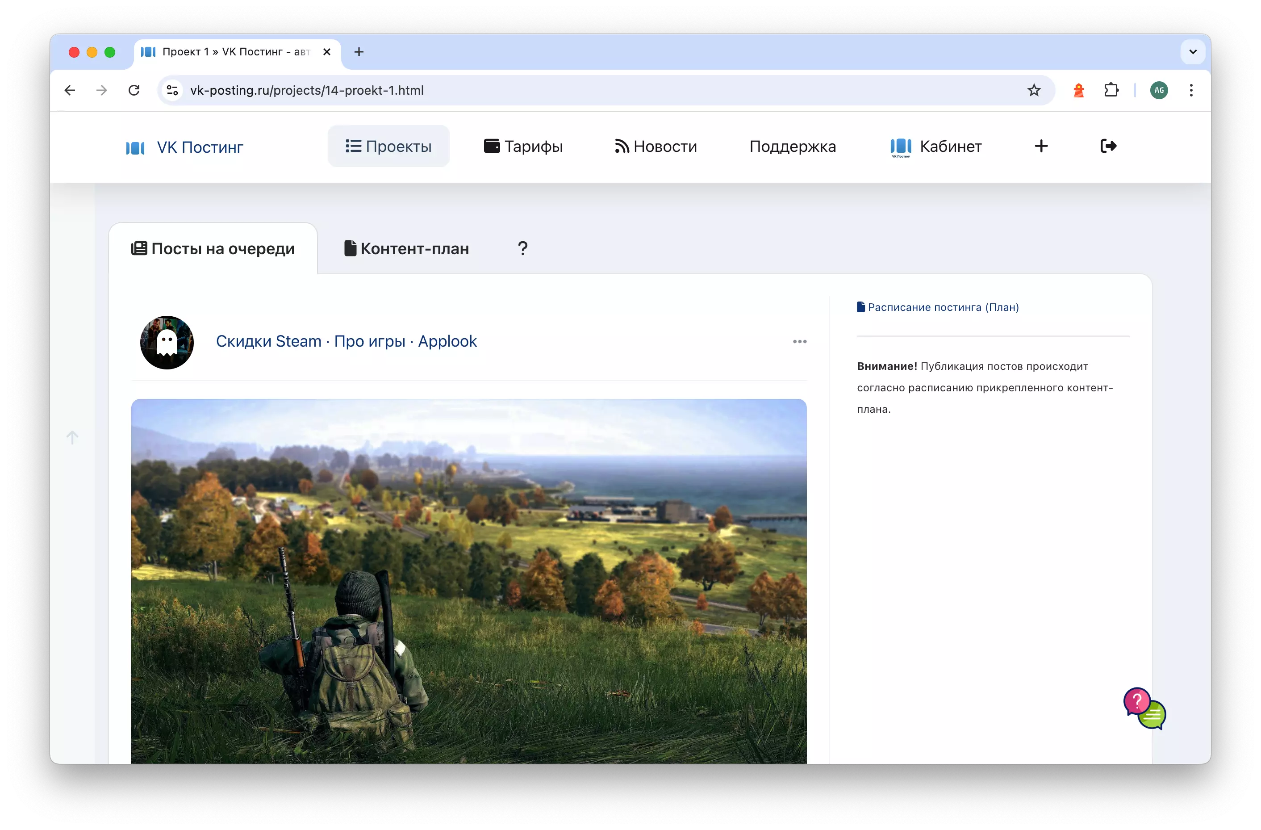Bookmark this page with the star icon
Viewport: 1261px width, 830px height.
pos(1034,90)
